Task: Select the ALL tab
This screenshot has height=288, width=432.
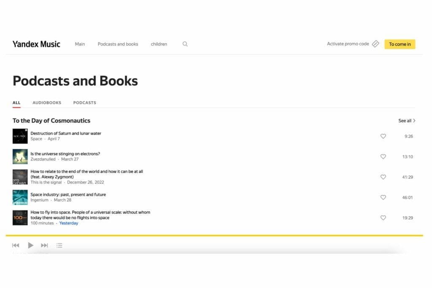Action: pos(16,103)
